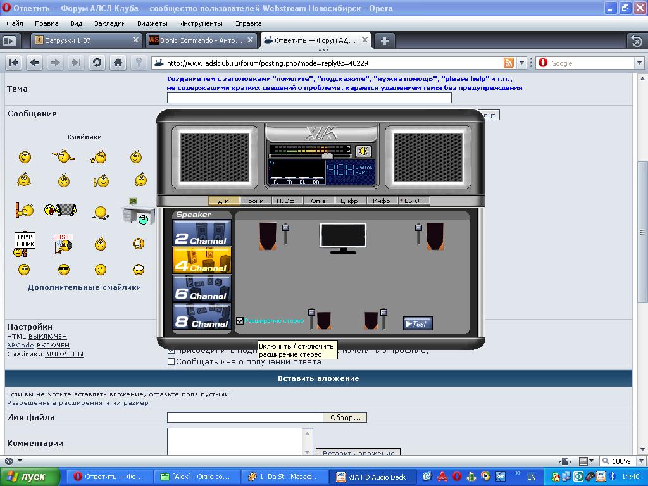Click Opera fast forward navigation button
The image size is (648, 486).
(x=76, y=63)
